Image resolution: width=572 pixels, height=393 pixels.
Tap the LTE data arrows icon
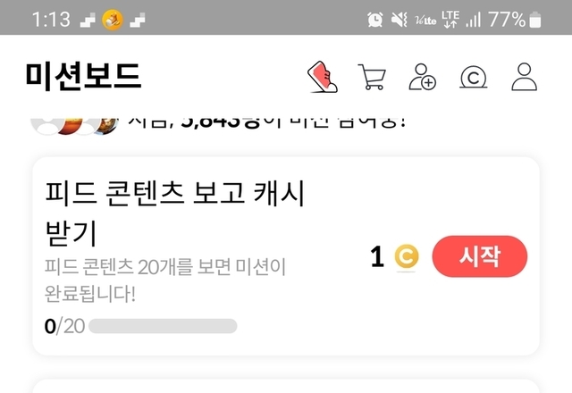click(450, 19)
